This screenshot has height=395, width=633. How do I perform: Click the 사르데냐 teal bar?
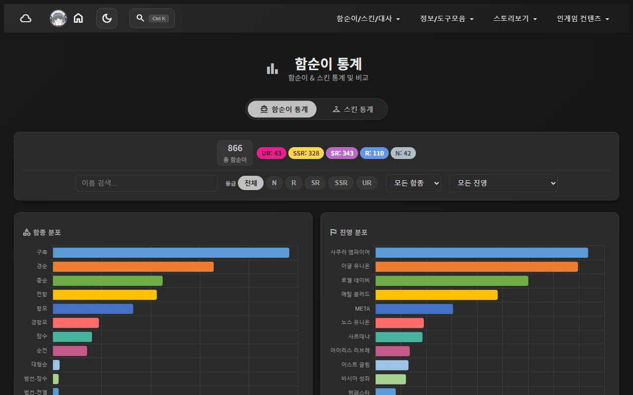[399, 337]
